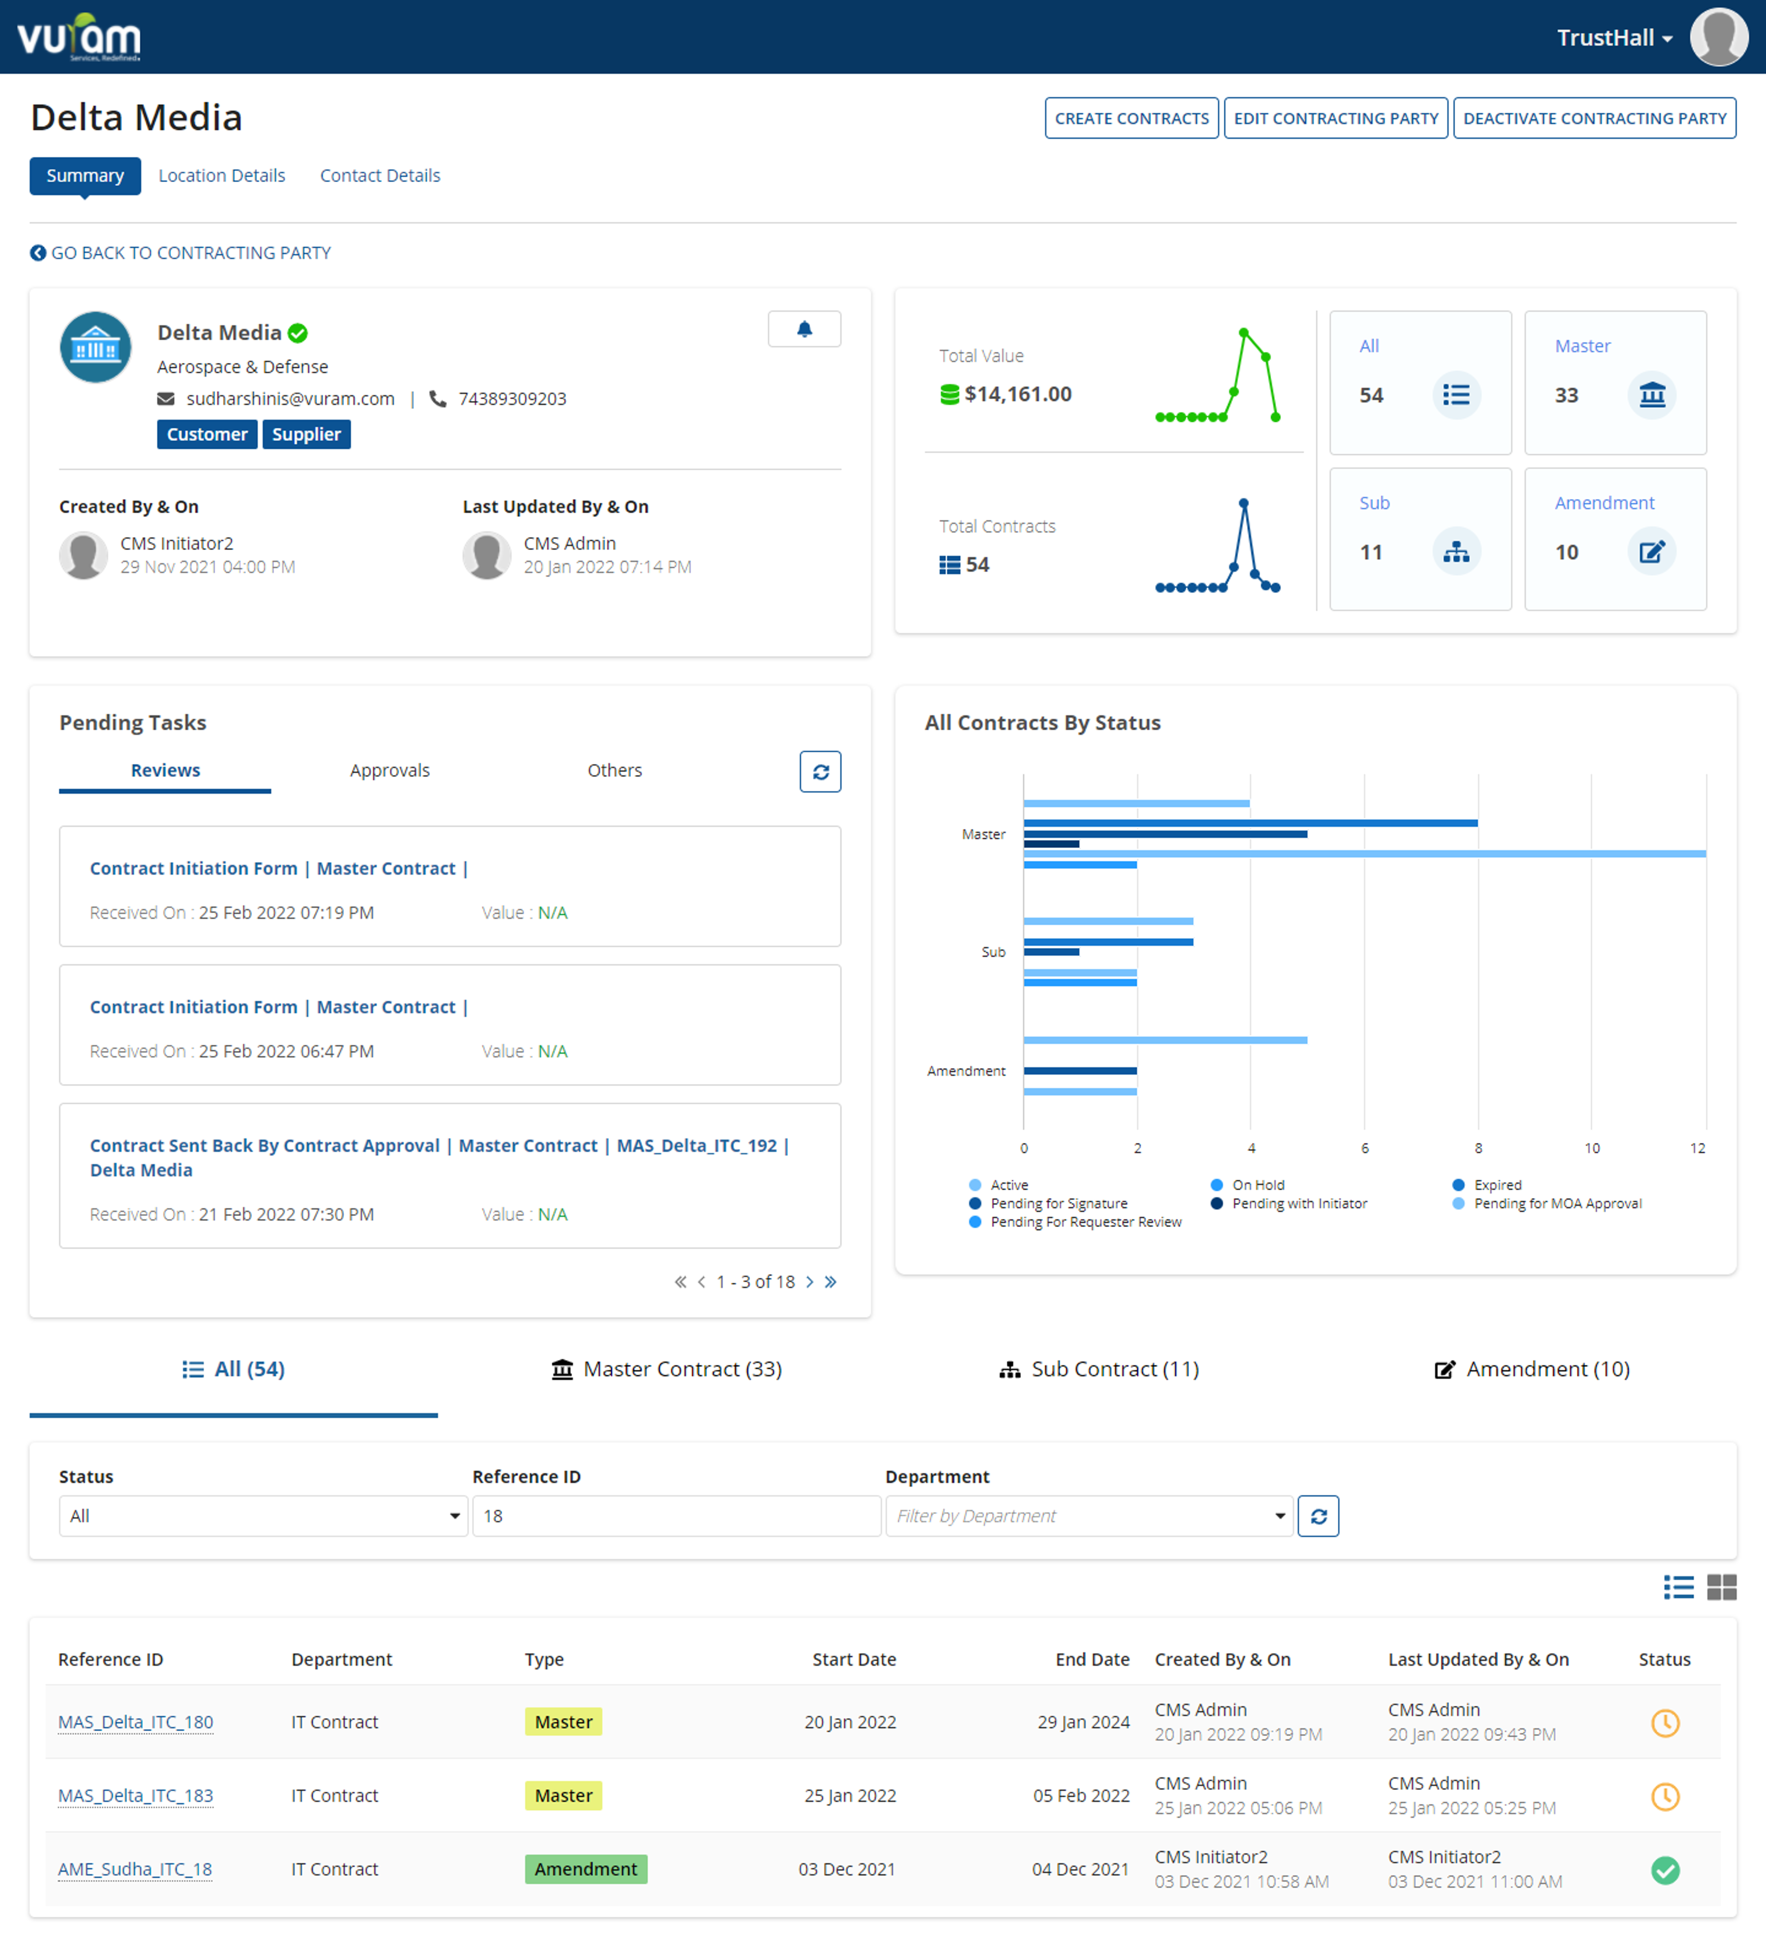Go to first page of pending tasks
Viewport: 1766px width, 1939px height.
point(680,1282)
